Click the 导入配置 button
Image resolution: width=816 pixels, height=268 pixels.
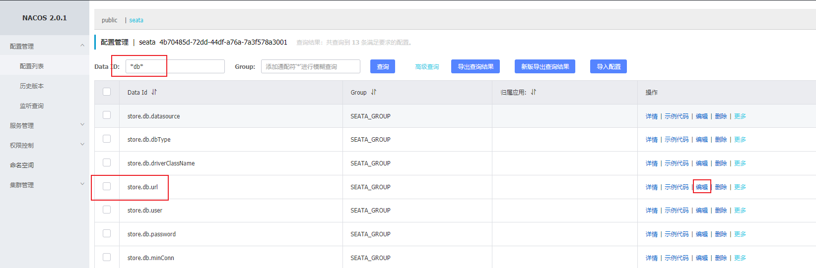608,66
